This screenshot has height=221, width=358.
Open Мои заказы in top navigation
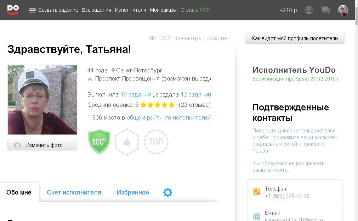(x=163, y=10)
